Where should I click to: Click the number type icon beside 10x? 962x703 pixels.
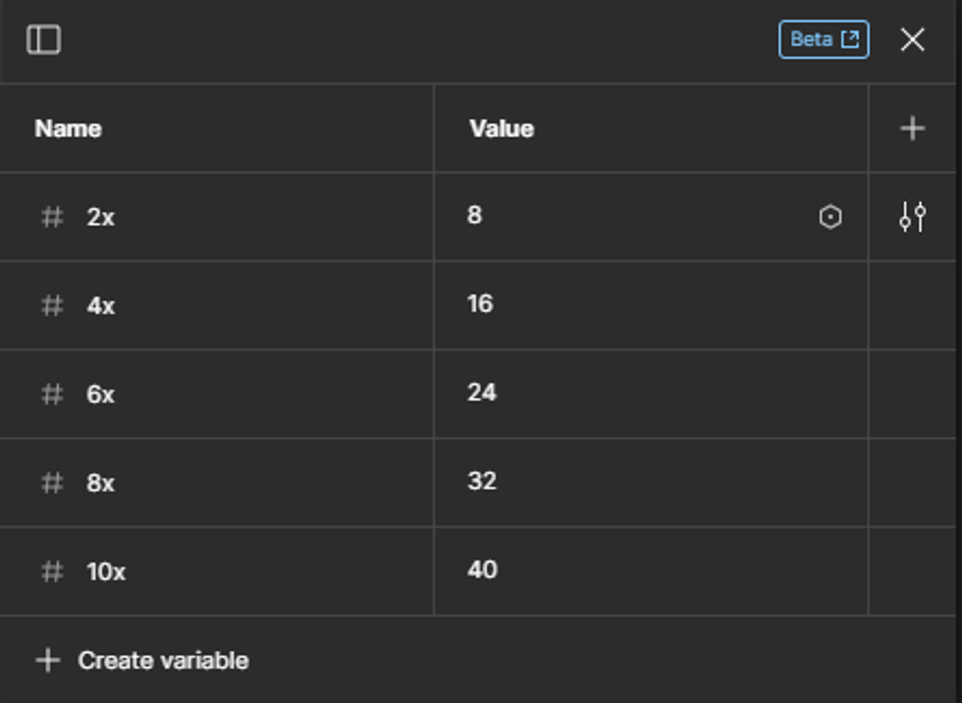50,570
